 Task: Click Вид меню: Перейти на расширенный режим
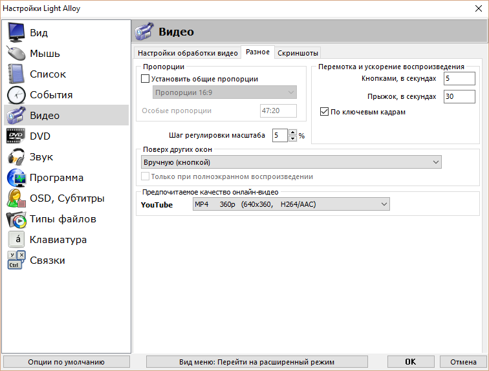tap(257, 362)
